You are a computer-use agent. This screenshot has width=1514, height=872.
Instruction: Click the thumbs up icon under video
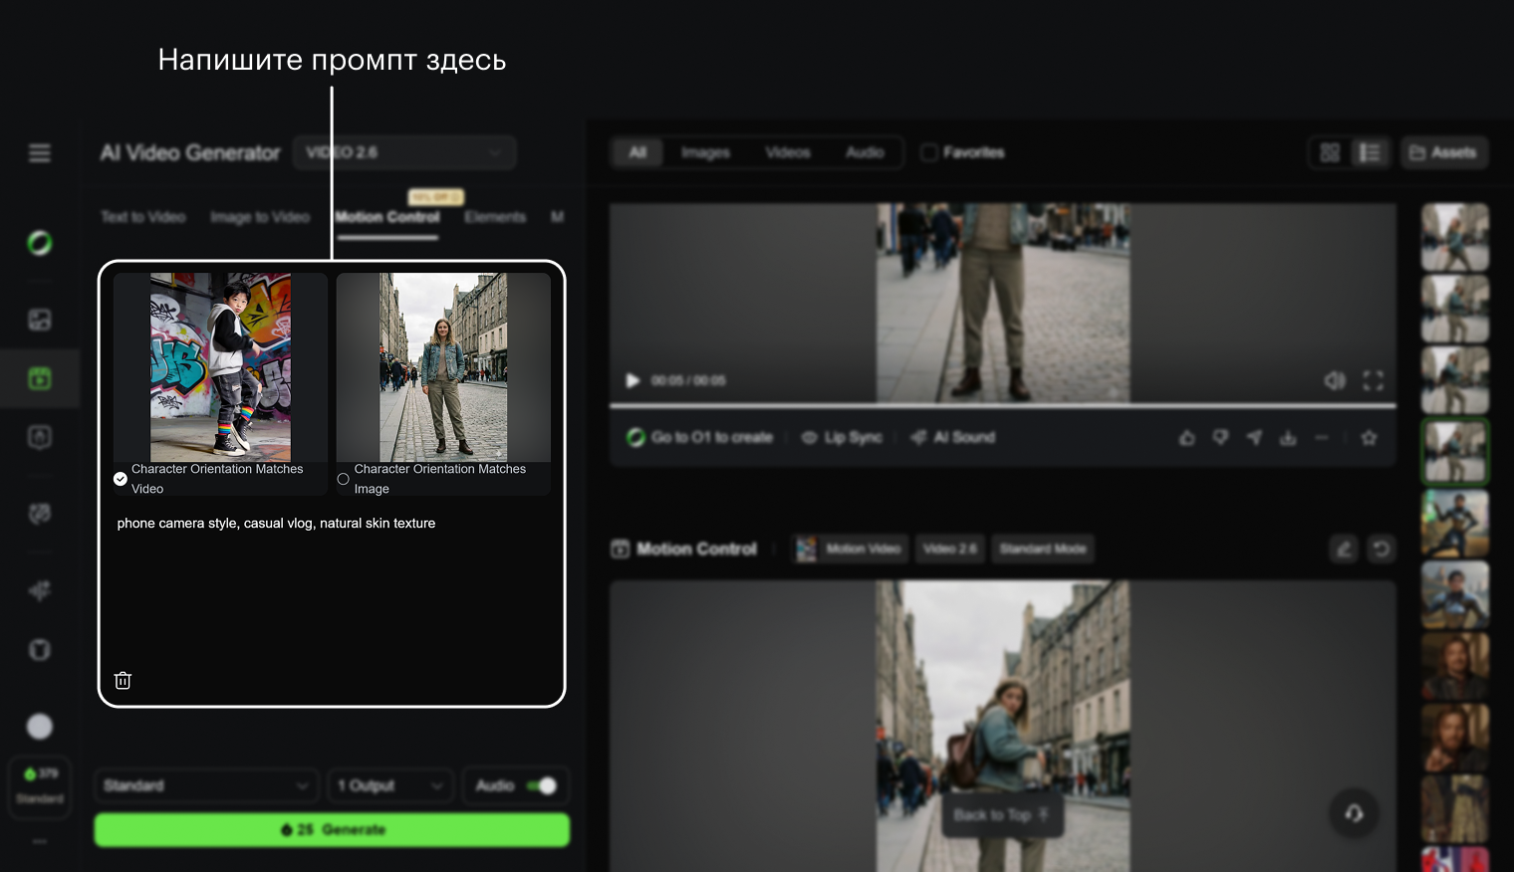1186,438
